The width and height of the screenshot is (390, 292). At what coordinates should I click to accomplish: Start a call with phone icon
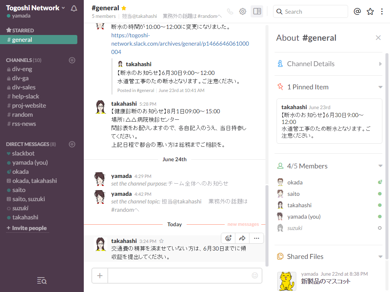click(230, 11)
